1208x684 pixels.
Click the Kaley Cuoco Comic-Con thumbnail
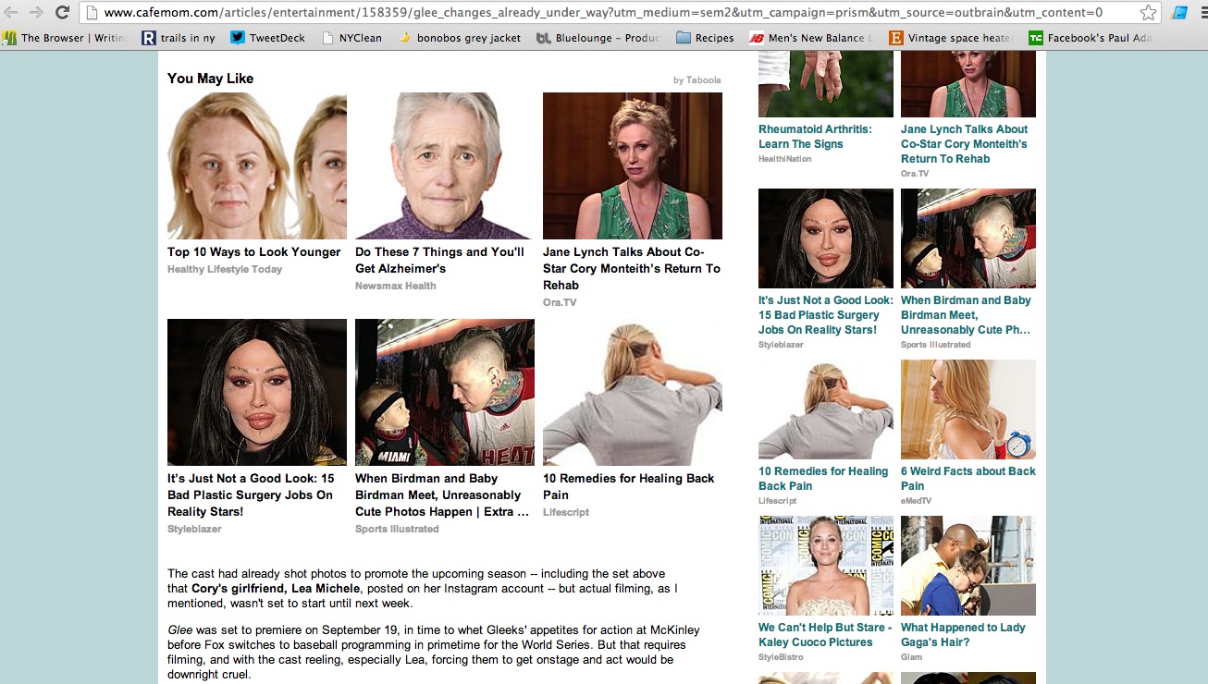[x=825, y=565]
